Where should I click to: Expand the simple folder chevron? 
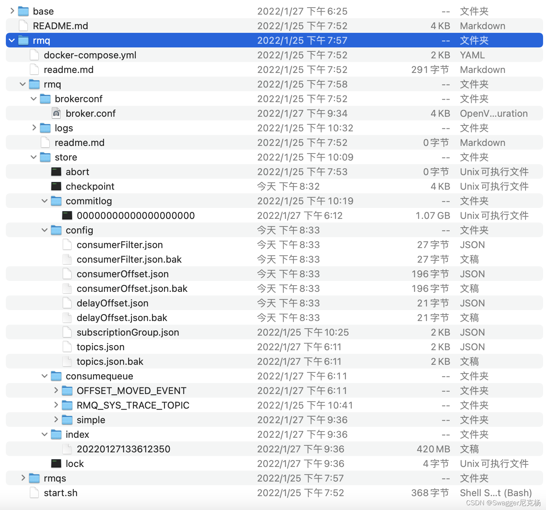click(x=56, y=420)
